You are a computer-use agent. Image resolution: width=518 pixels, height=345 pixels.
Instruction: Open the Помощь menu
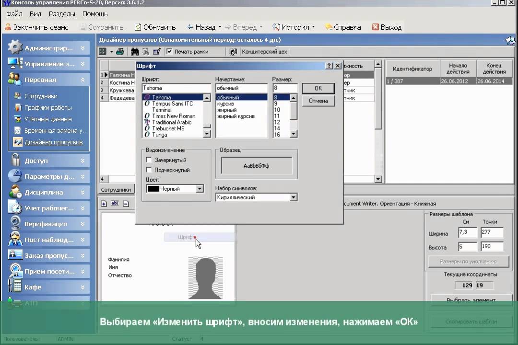(x=95, y=14)
